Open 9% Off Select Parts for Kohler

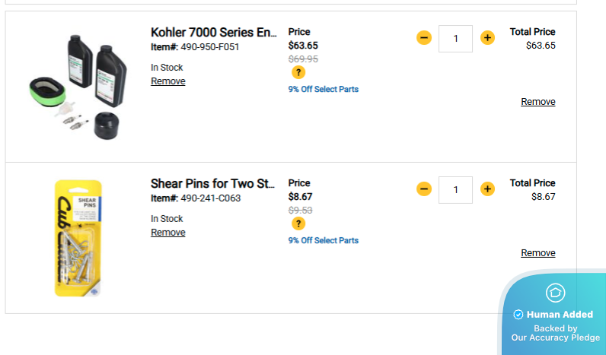tap(323, 90)
